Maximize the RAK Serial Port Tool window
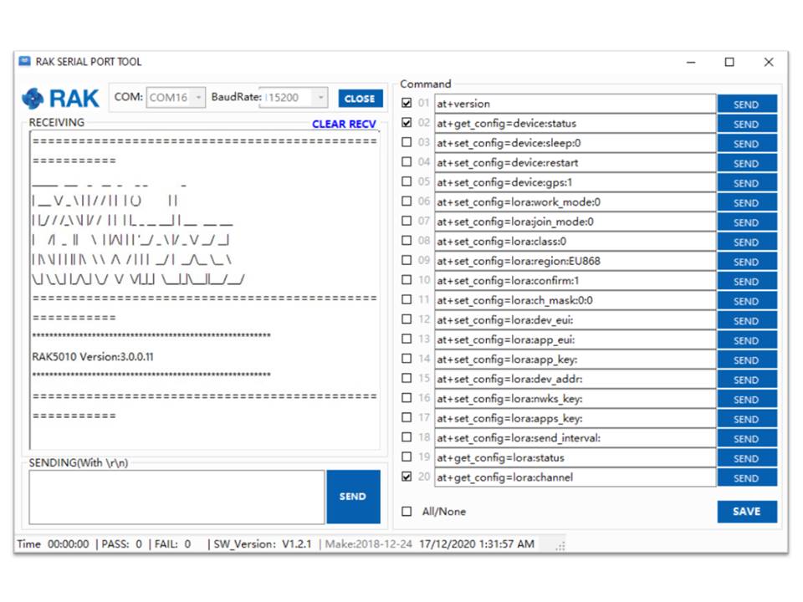803x602 pixels. point(729,62)
